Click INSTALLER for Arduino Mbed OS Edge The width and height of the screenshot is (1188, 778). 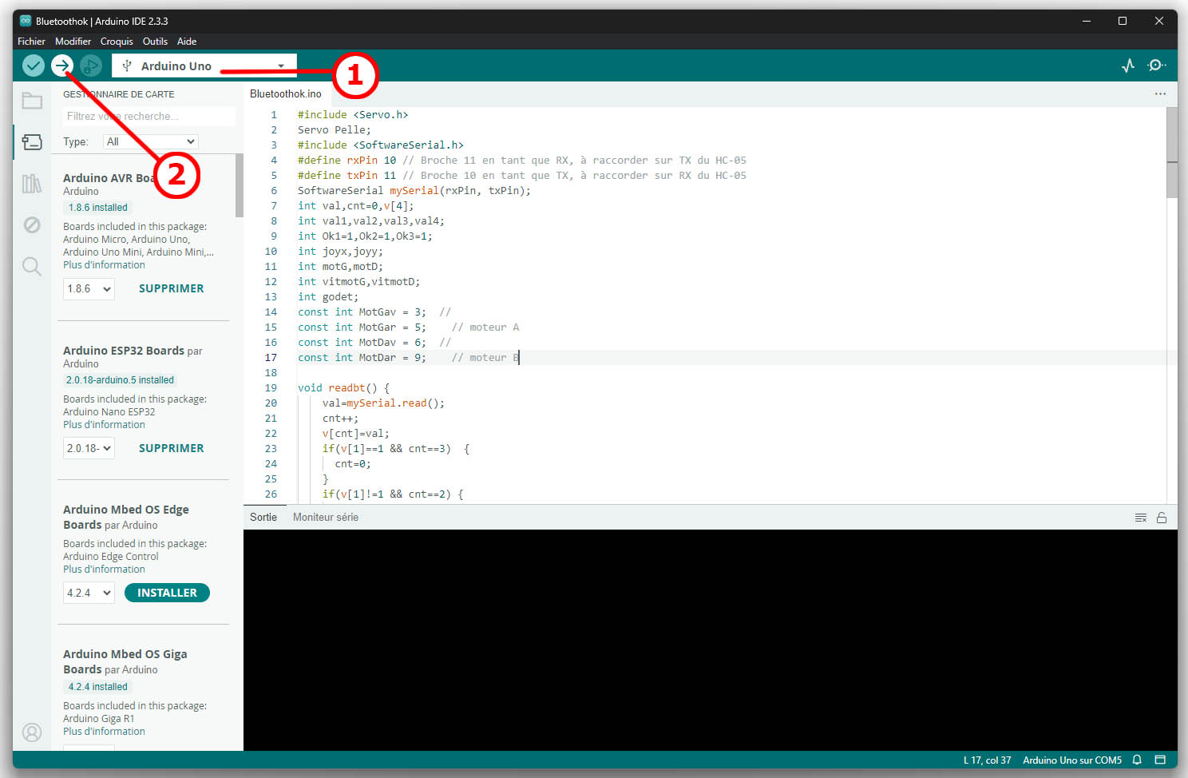pos(167,593)
